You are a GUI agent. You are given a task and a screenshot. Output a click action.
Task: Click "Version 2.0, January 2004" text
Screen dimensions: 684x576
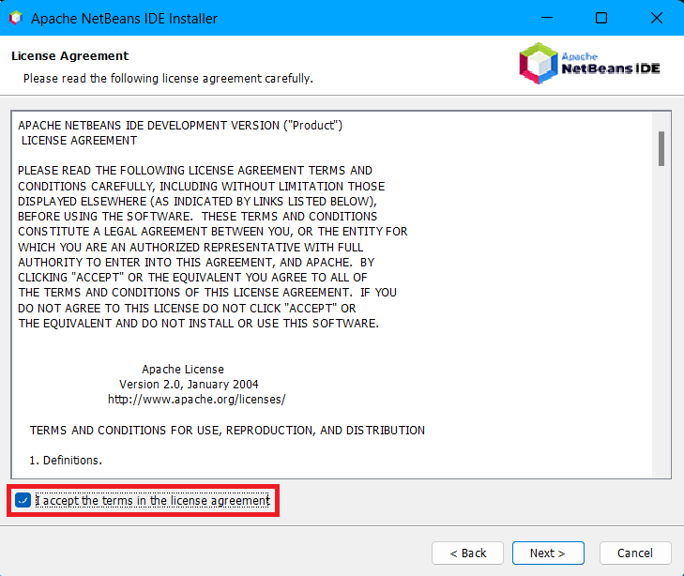(x=189, y=384)
